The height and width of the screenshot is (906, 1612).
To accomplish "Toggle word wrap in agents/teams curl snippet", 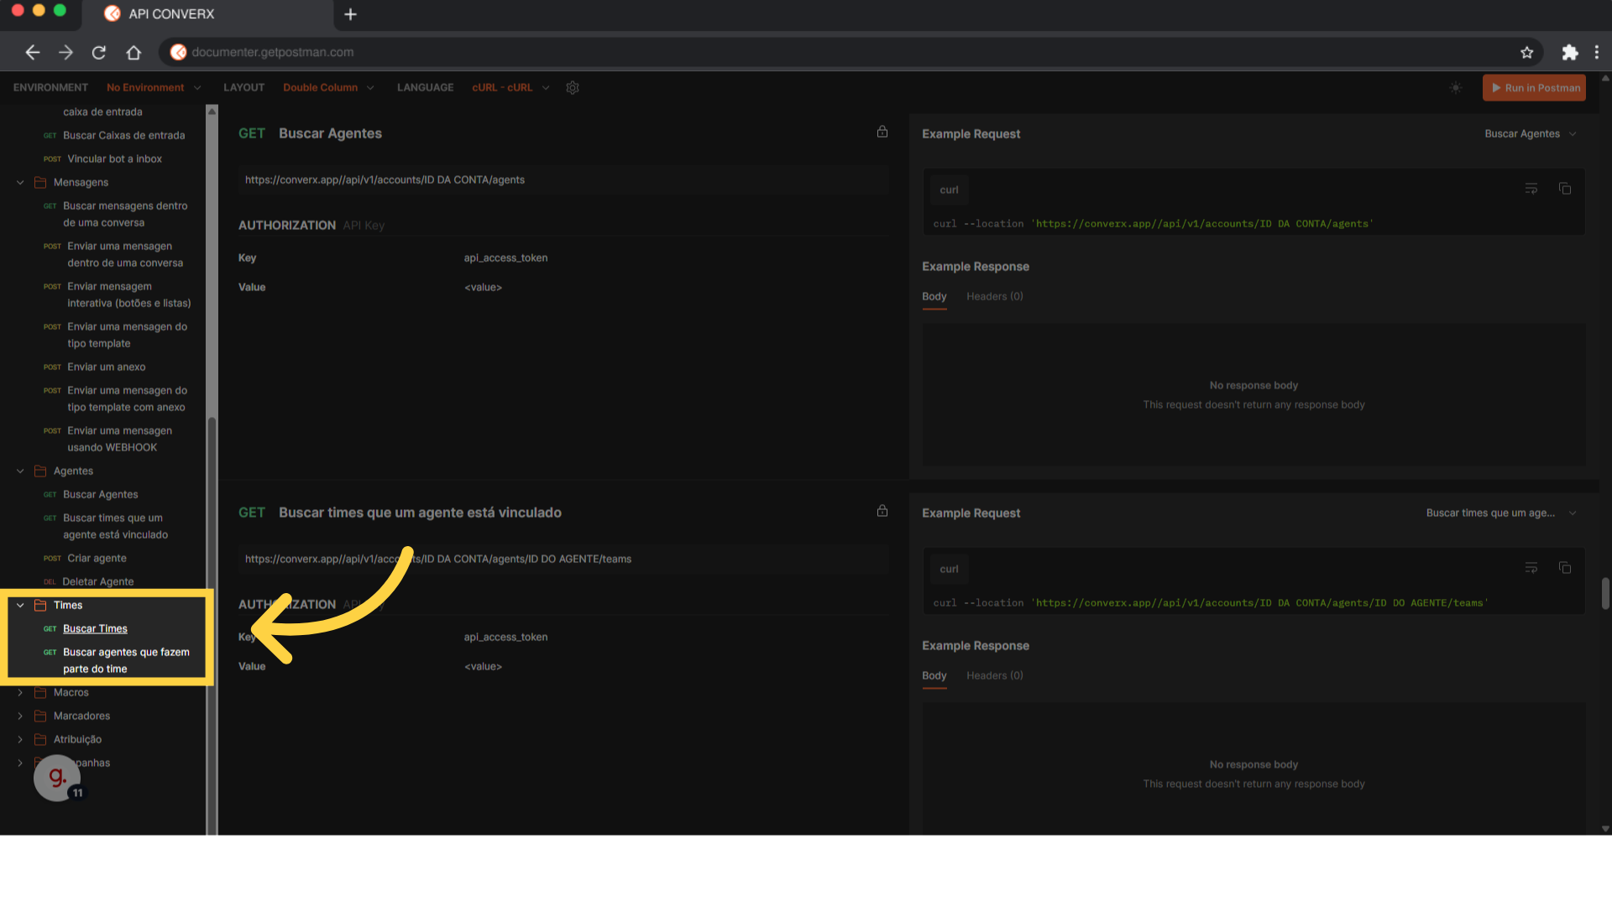I will pos(1531,568).
